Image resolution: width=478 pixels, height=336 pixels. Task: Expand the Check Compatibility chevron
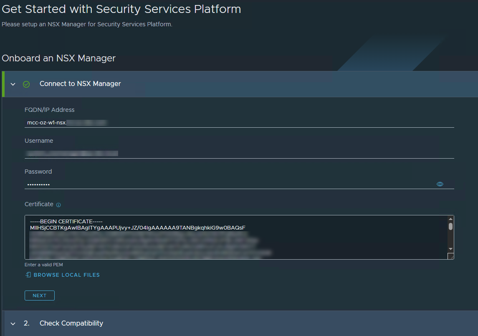click(x=13, y=324)
